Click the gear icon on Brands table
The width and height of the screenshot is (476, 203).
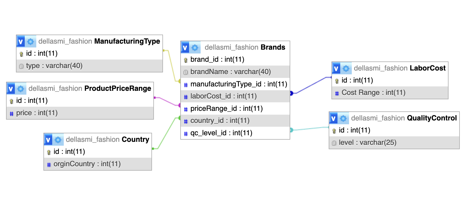pyautogui.click(x=195, y=47)
